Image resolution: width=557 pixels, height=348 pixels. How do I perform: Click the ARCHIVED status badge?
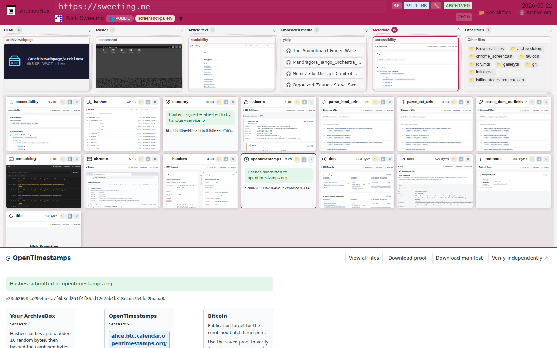pos(458,6)
